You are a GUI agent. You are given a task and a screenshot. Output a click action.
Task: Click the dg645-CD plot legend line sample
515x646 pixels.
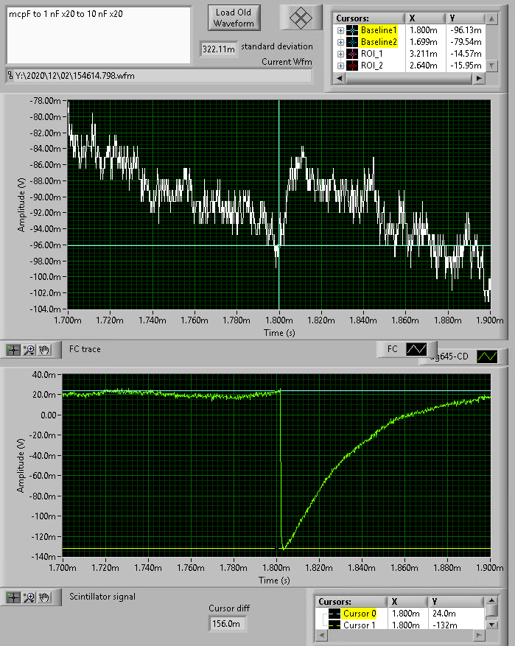pyautogui.click(x=487, y=357)
